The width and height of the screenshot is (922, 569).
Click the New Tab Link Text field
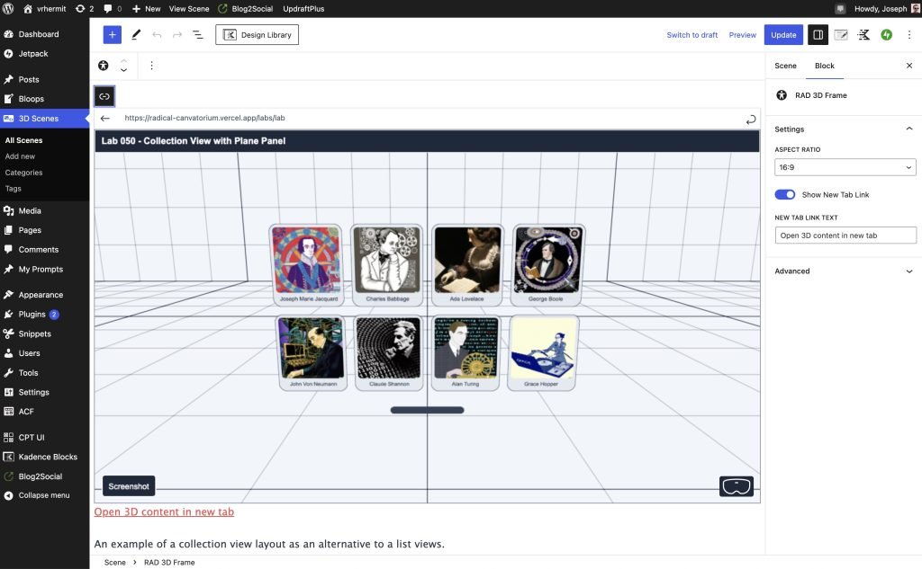click(x=845, y=236)
